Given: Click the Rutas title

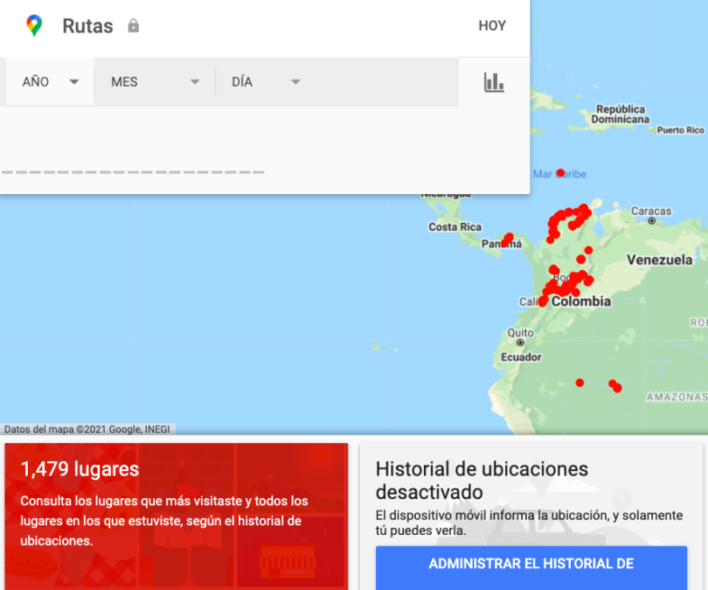Looking at the screenshot, I should (87, 25).
